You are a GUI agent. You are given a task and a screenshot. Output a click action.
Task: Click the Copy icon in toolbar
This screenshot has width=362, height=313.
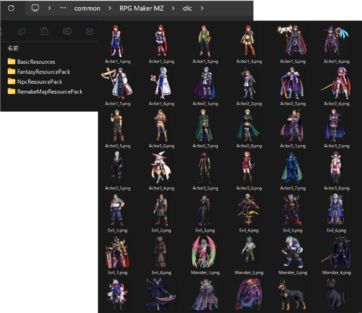pos(22,32)
